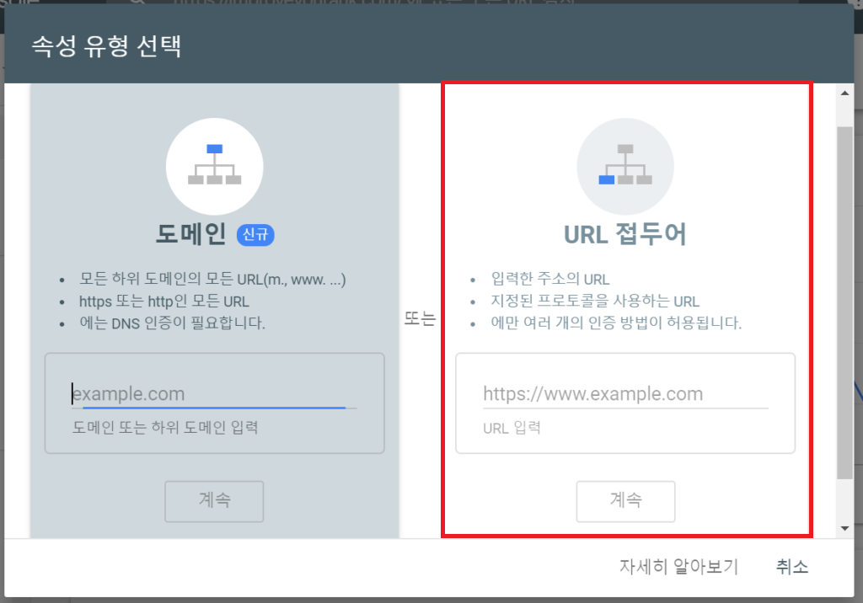The image size is (863, 603).
Task: Cancel the dialog with 취소
Action: [791, 567]
